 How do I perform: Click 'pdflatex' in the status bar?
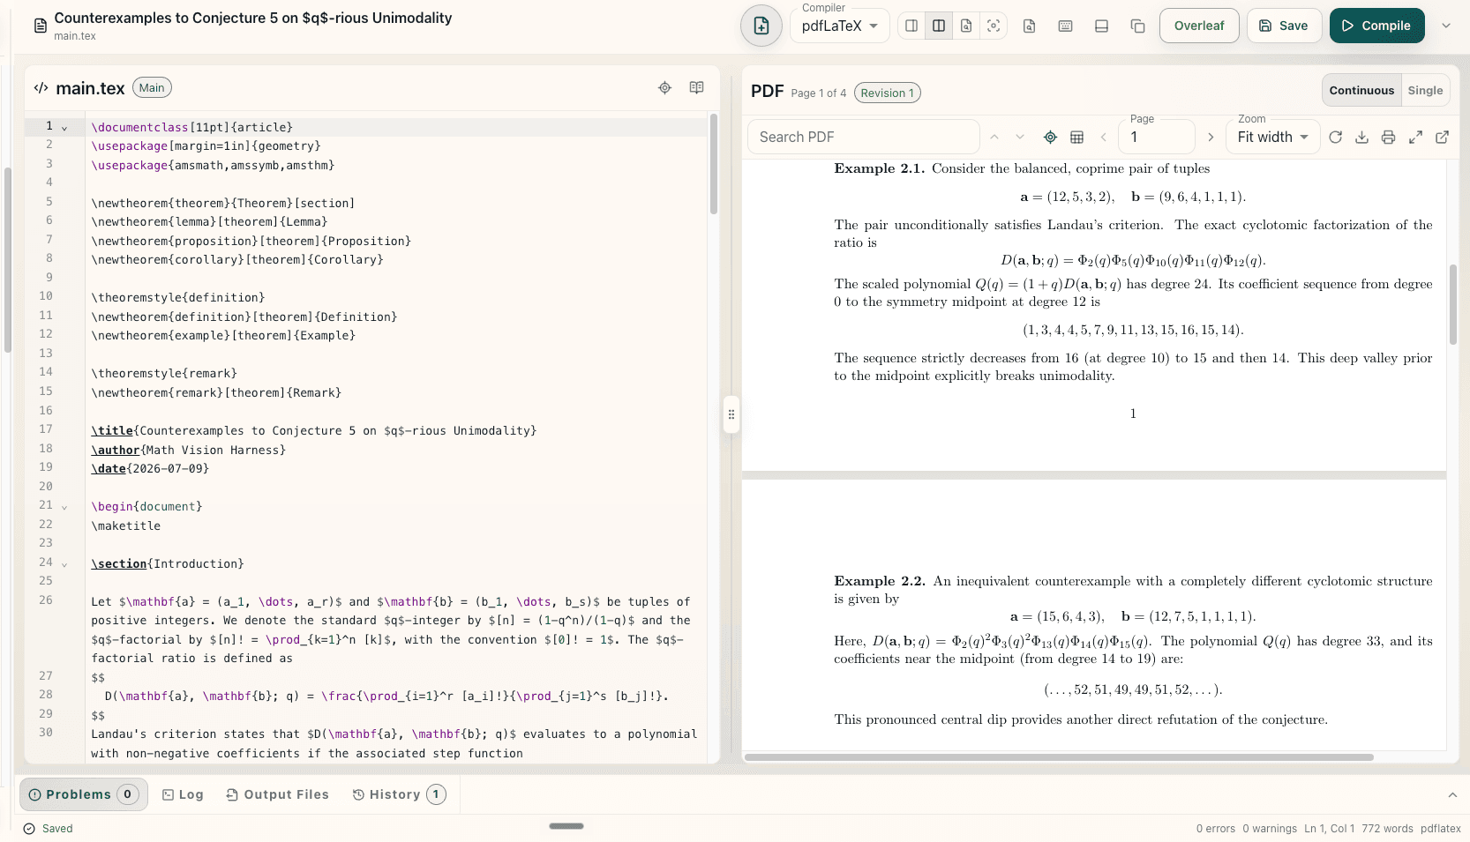pyautogui.click(x=1441, y=828)
